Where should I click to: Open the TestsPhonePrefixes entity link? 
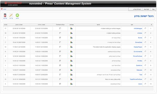136,79
